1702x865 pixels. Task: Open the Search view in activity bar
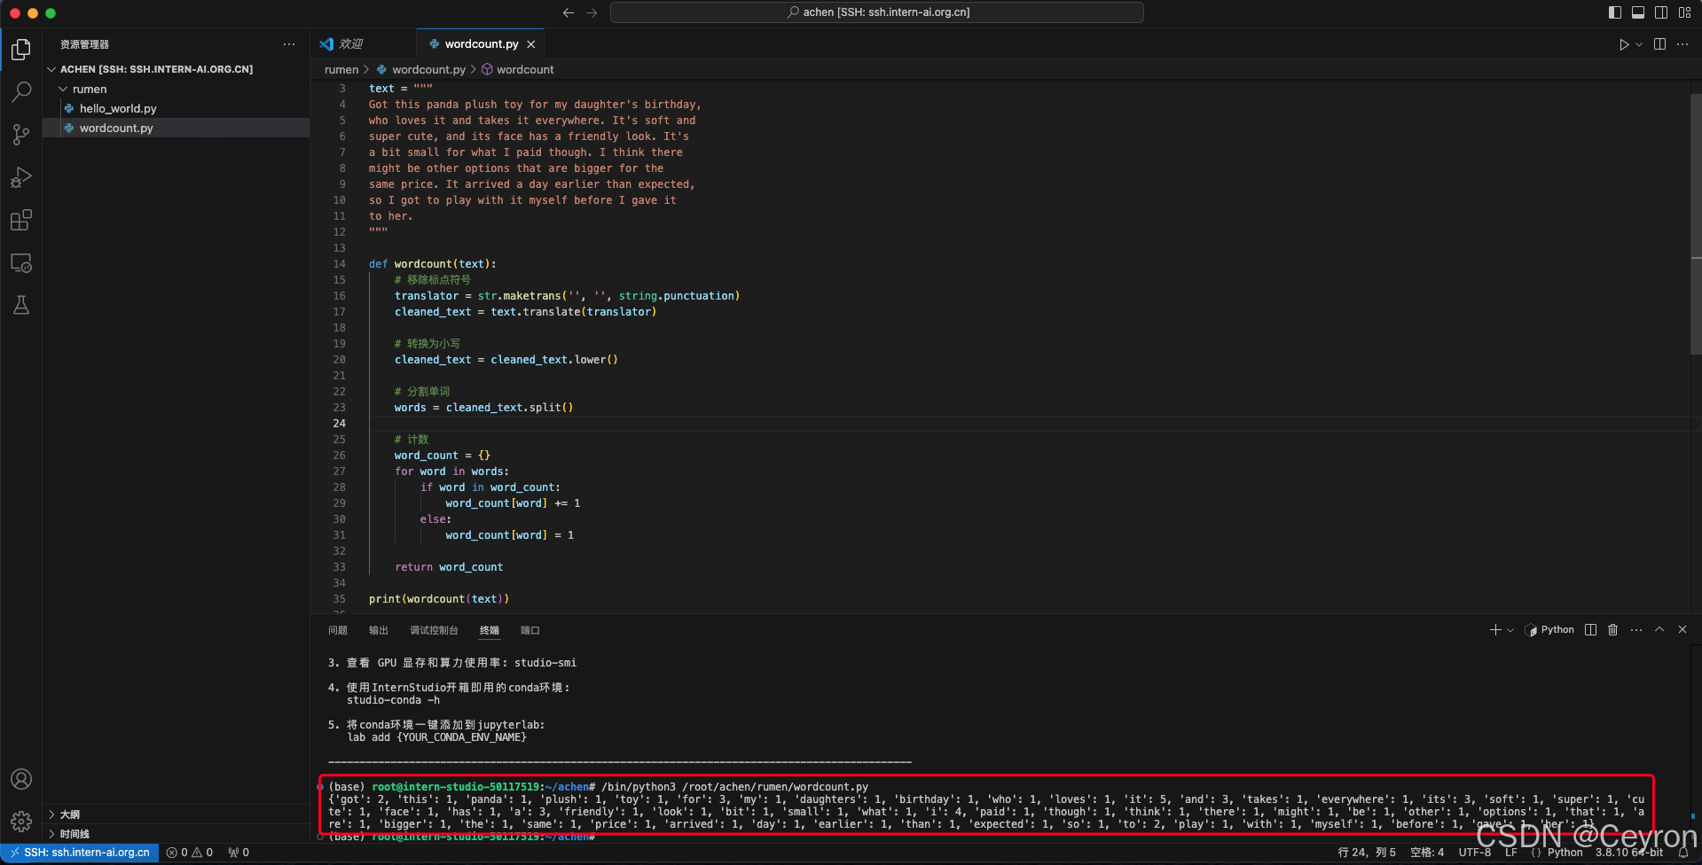tap(20, 91)
